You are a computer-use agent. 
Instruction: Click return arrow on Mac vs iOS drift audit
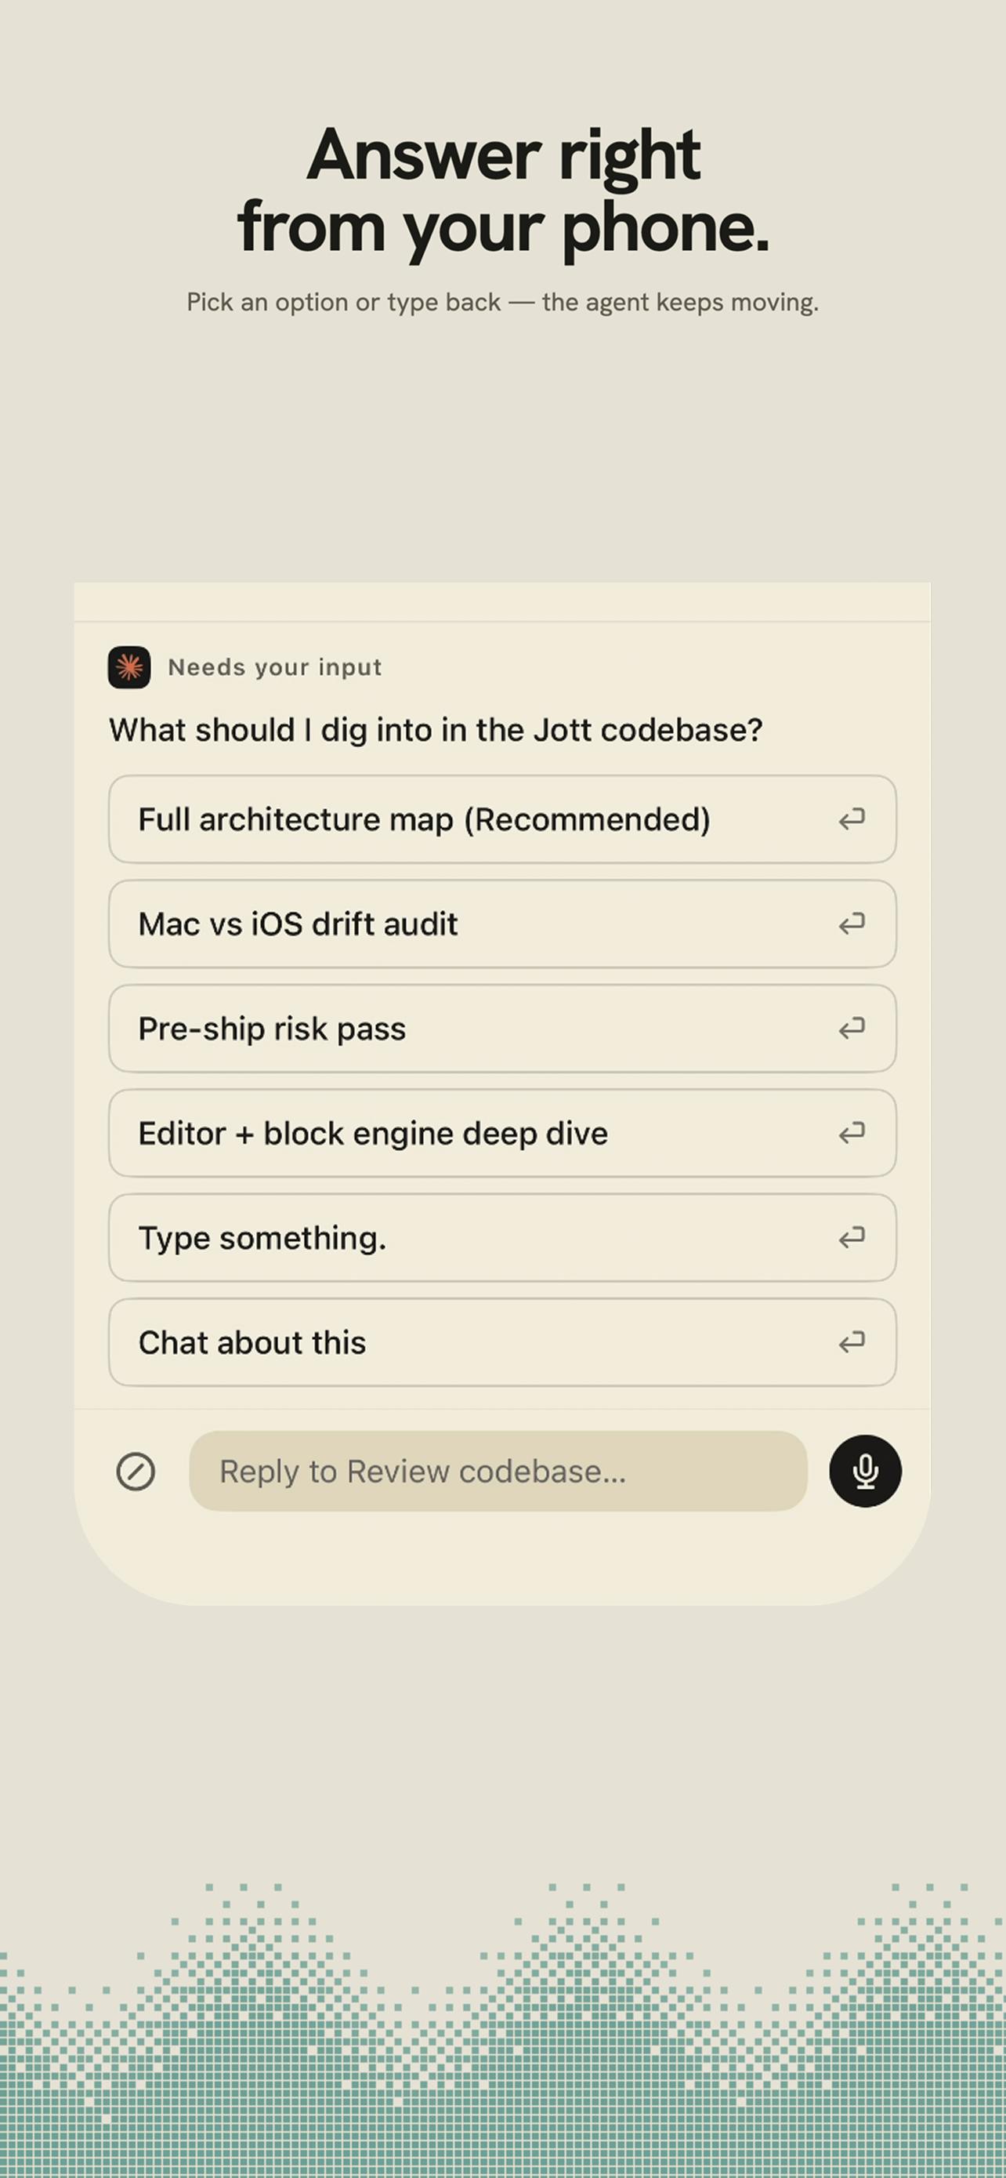pyautogui.click(x=852, y=924)
